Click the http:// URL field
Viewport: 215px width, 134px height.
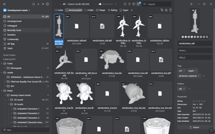195,57
